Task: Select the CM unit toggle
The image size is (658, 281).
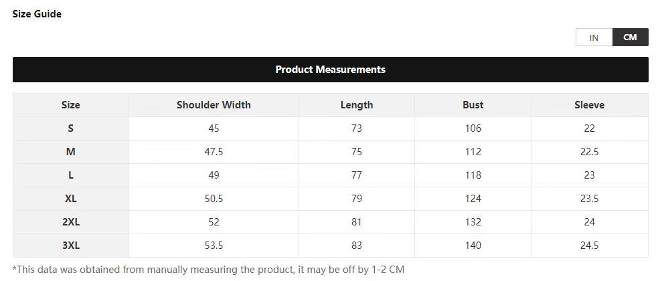Action: (630, 37)
